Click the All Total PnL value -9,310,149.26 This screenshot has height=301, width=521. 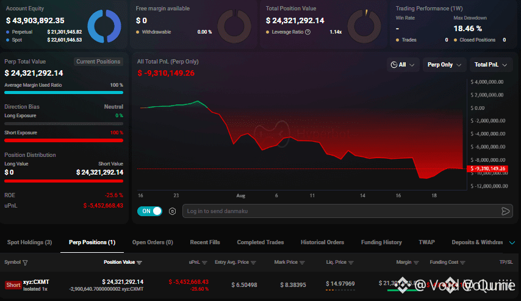tap(166, 73)
